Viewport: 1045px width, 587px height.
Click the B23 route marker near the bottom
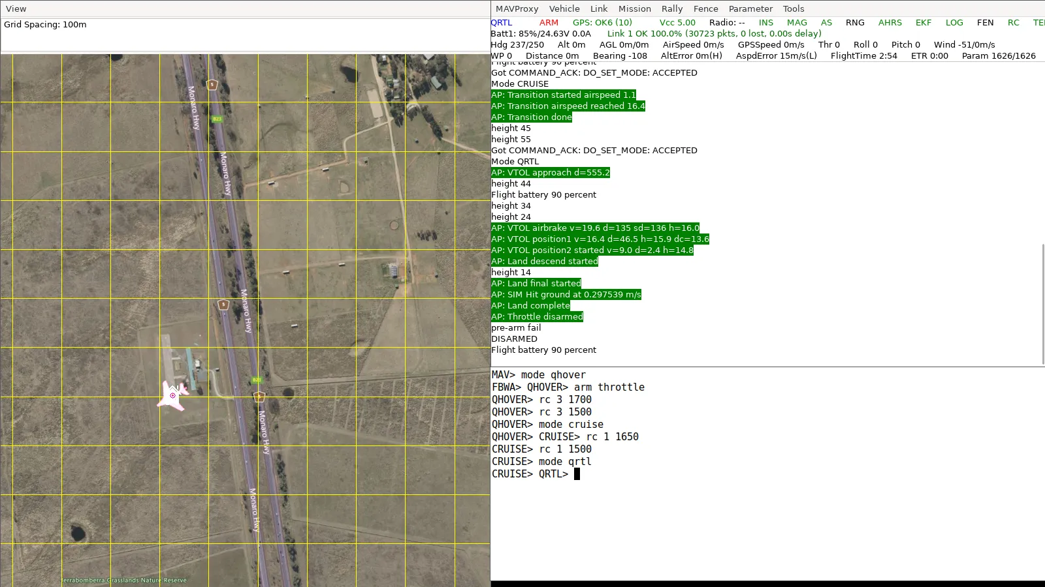tap(257, 380)
